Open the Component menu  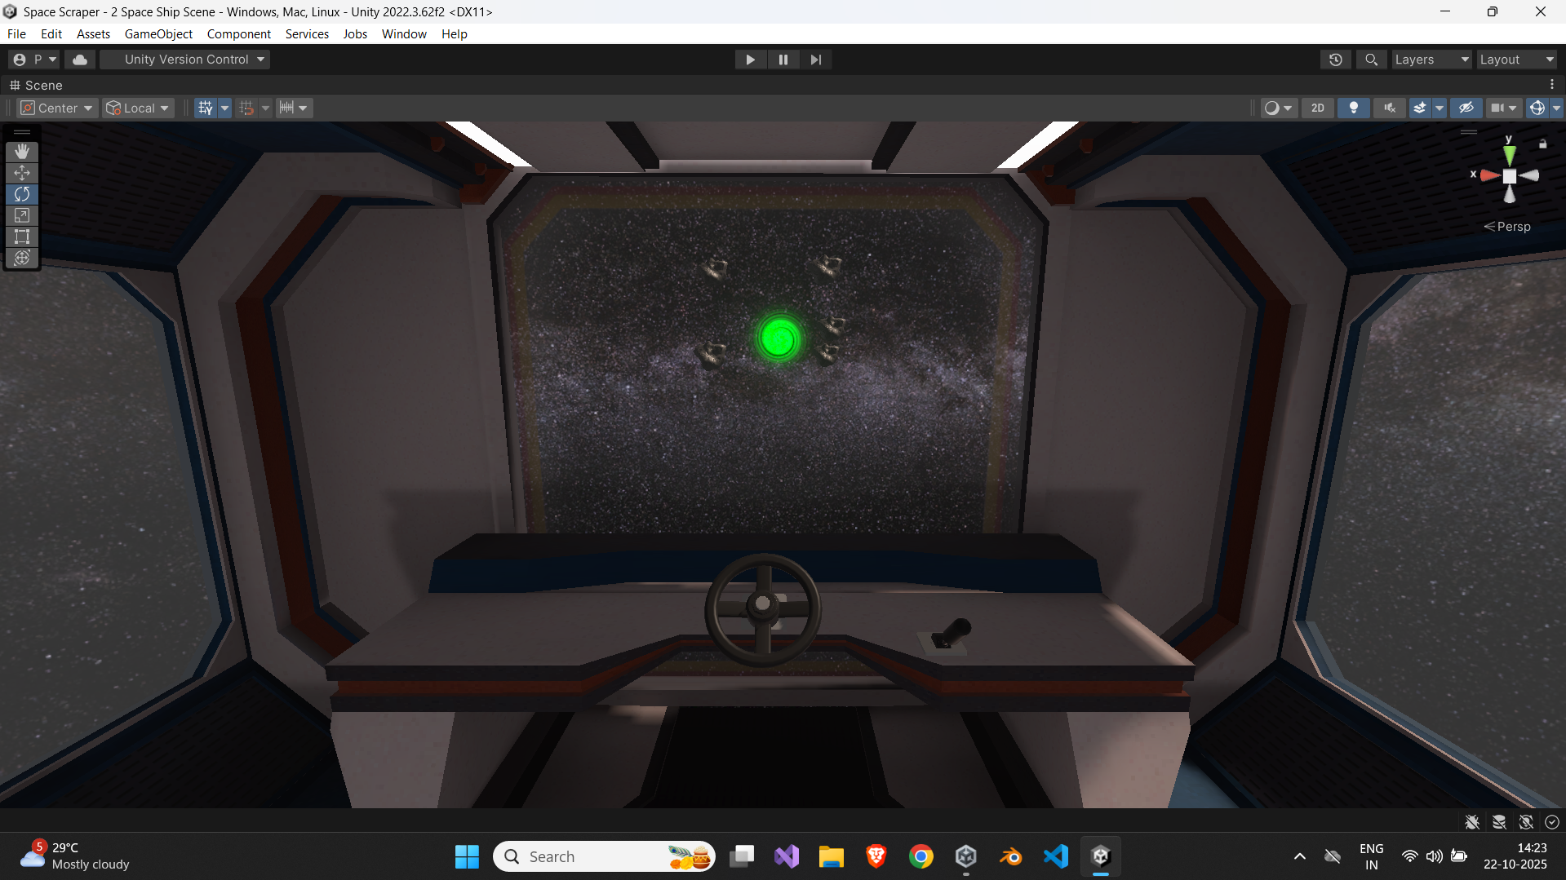pyautogui.click(x=238, y=34)
